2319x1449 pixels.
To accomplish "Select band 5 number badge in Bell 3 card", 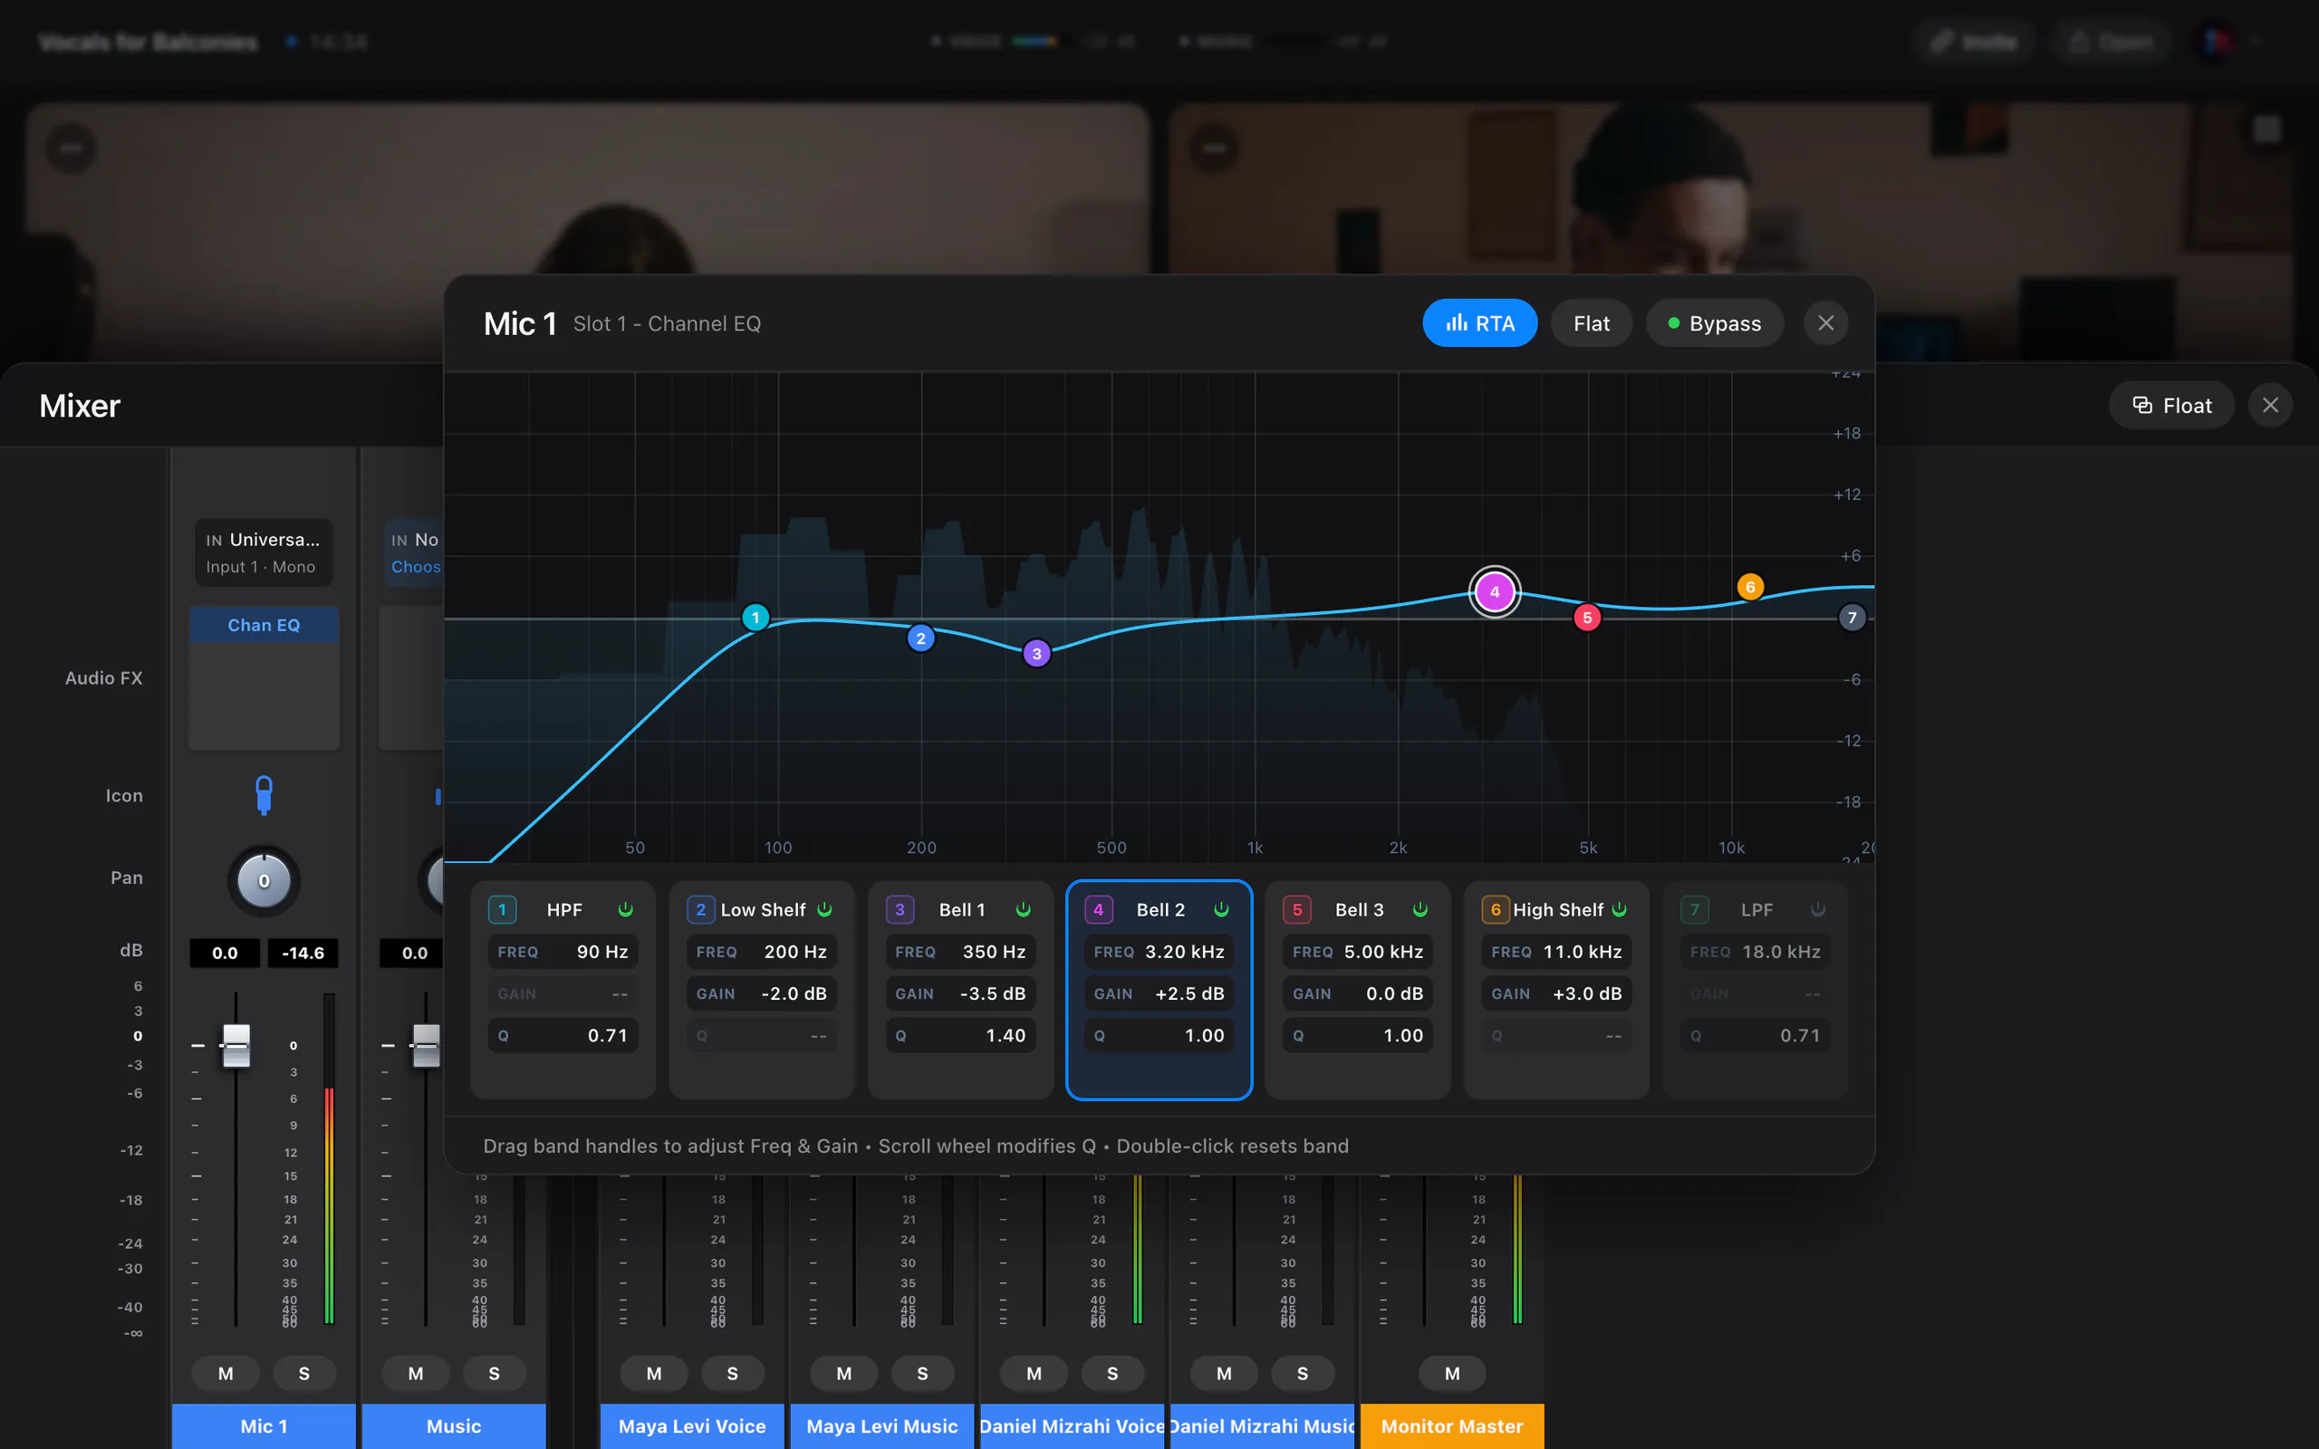I will pos(1296,909).
